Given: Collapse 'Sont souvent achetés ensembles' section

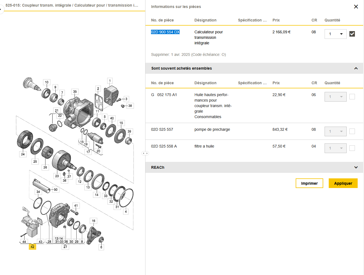Looking at the screenshot, I should (x=356, y=68).
